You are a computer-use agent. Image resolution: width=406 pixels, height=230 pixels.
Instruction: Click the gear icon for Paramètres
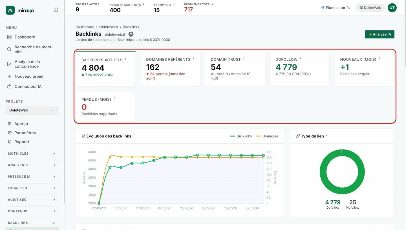coord(10,133)
